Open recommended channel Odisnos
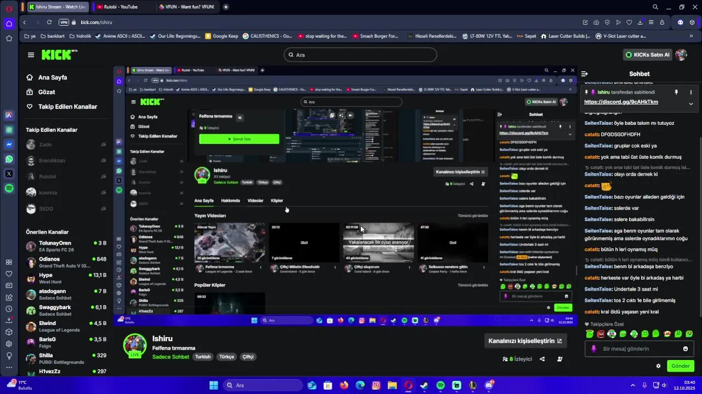The height and width of the screenshot is (394, 702). [66, 262]
